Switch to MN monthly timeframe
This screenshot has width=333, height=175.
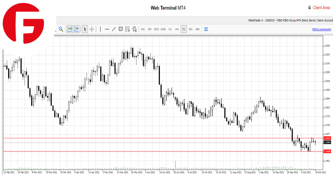197,29
